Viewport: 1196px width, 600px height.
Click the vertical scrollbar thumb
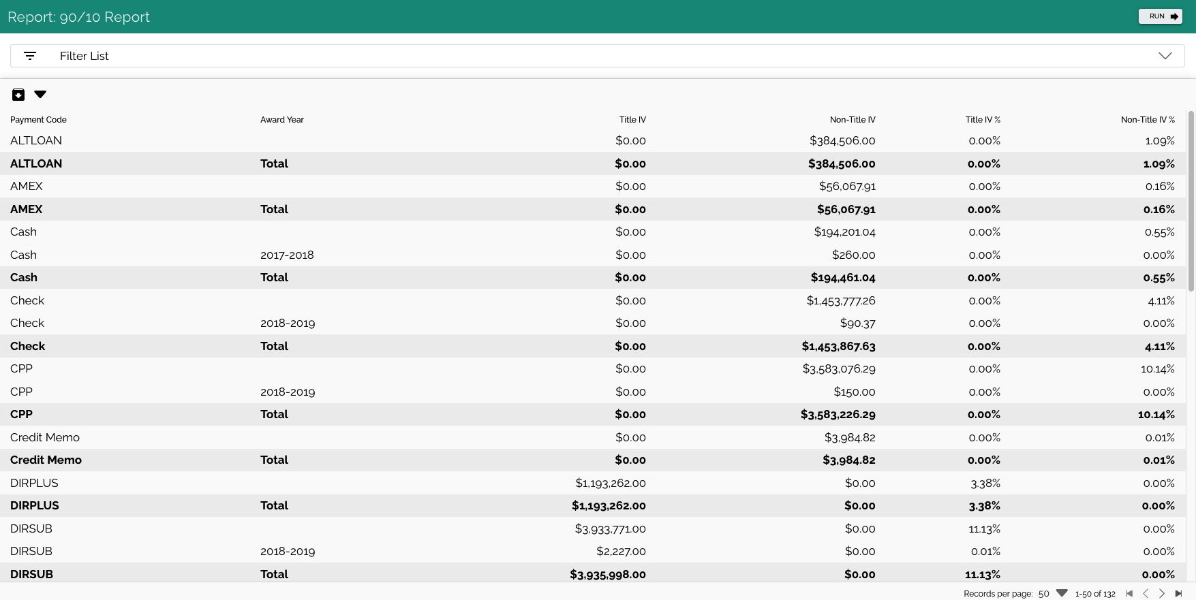(1191, 201)
